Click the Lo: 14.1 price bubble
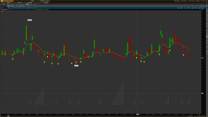The height and width of the screenshot is (117, 208). point(76,66)
